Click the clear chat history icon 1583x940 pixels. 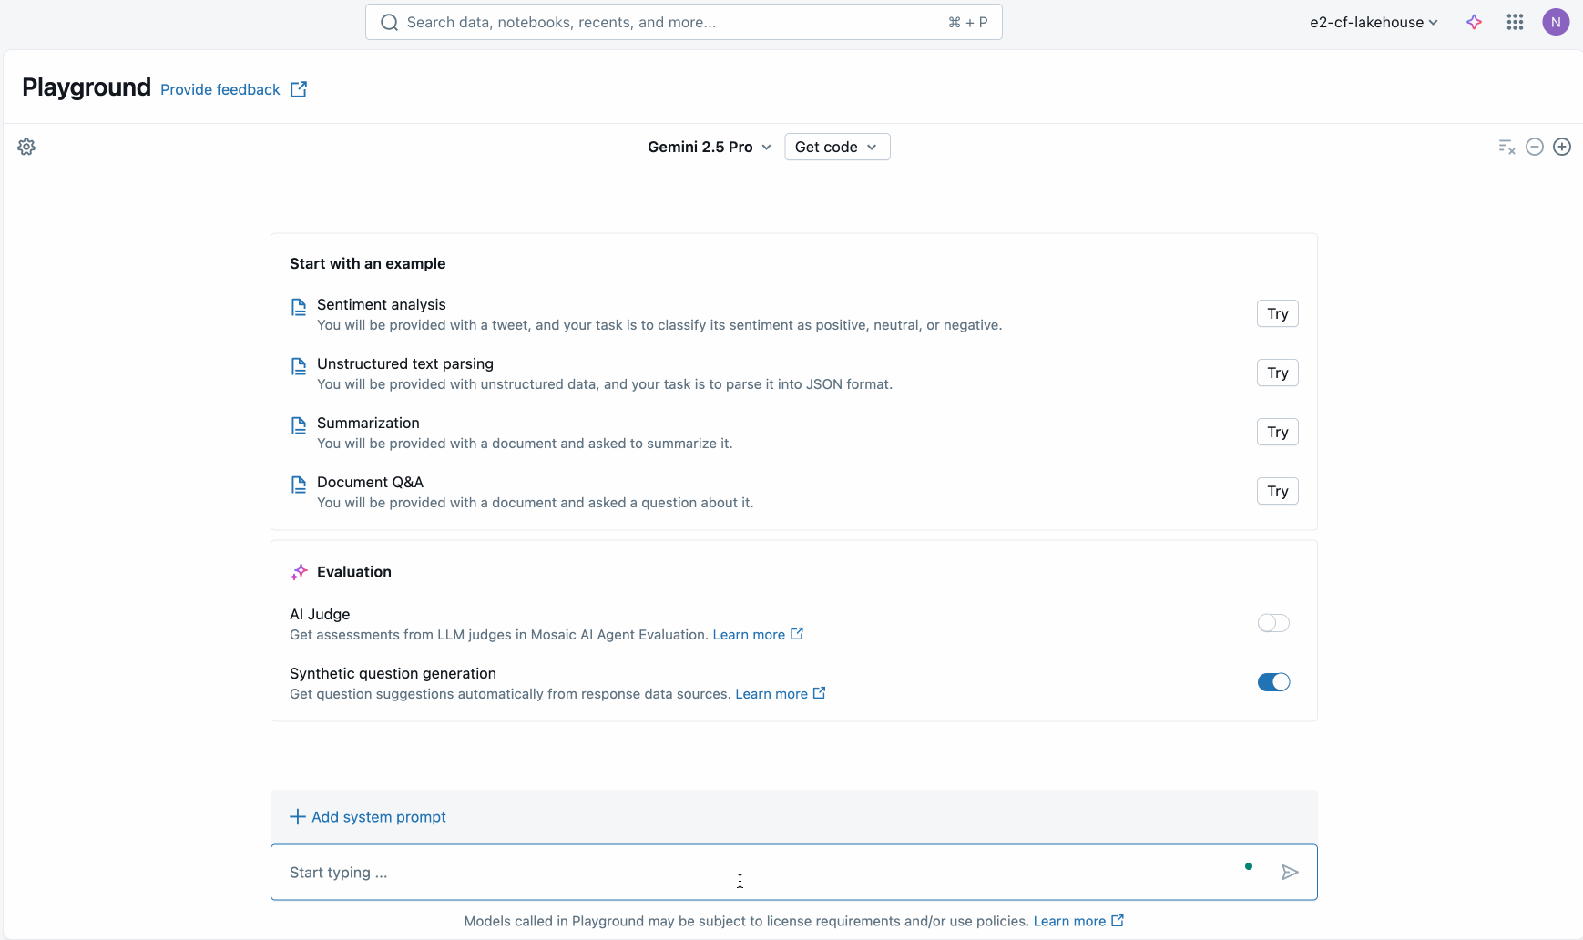pyautogui.click(x=1506, y=147)
